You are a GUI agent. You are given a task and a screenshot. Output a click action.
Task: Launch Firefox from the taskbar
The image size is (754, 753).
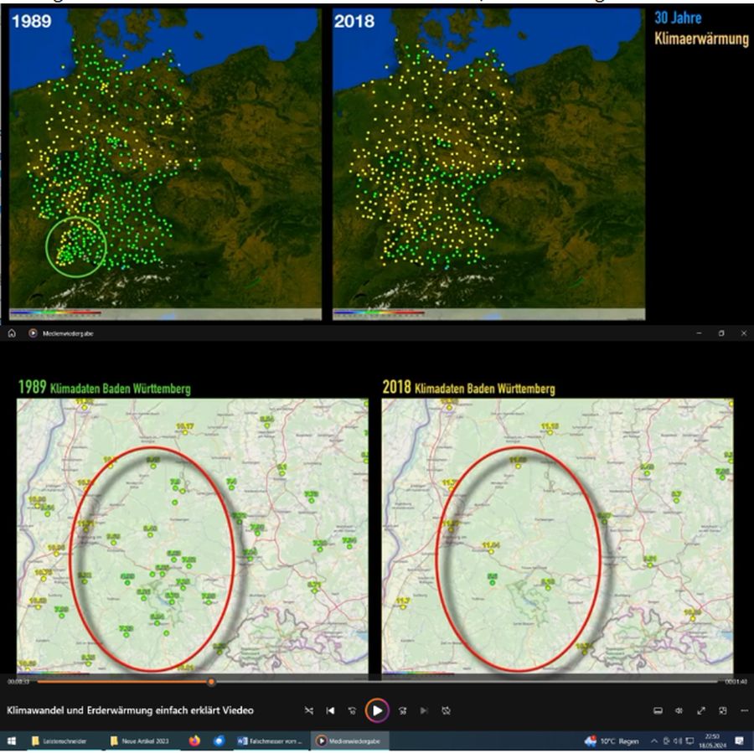tap(194, 741)
